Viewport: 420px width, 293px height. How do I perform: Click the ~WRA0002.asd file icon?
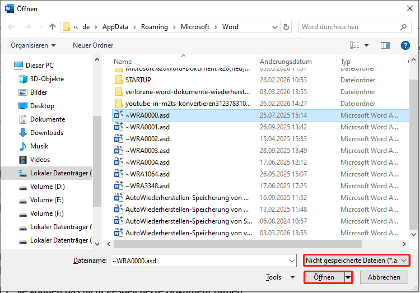tap(119, 138)
